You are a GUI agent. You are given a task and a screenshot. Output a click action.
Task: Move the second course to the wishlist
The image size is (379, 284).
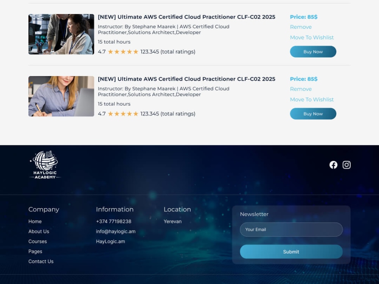coord(312,100)
